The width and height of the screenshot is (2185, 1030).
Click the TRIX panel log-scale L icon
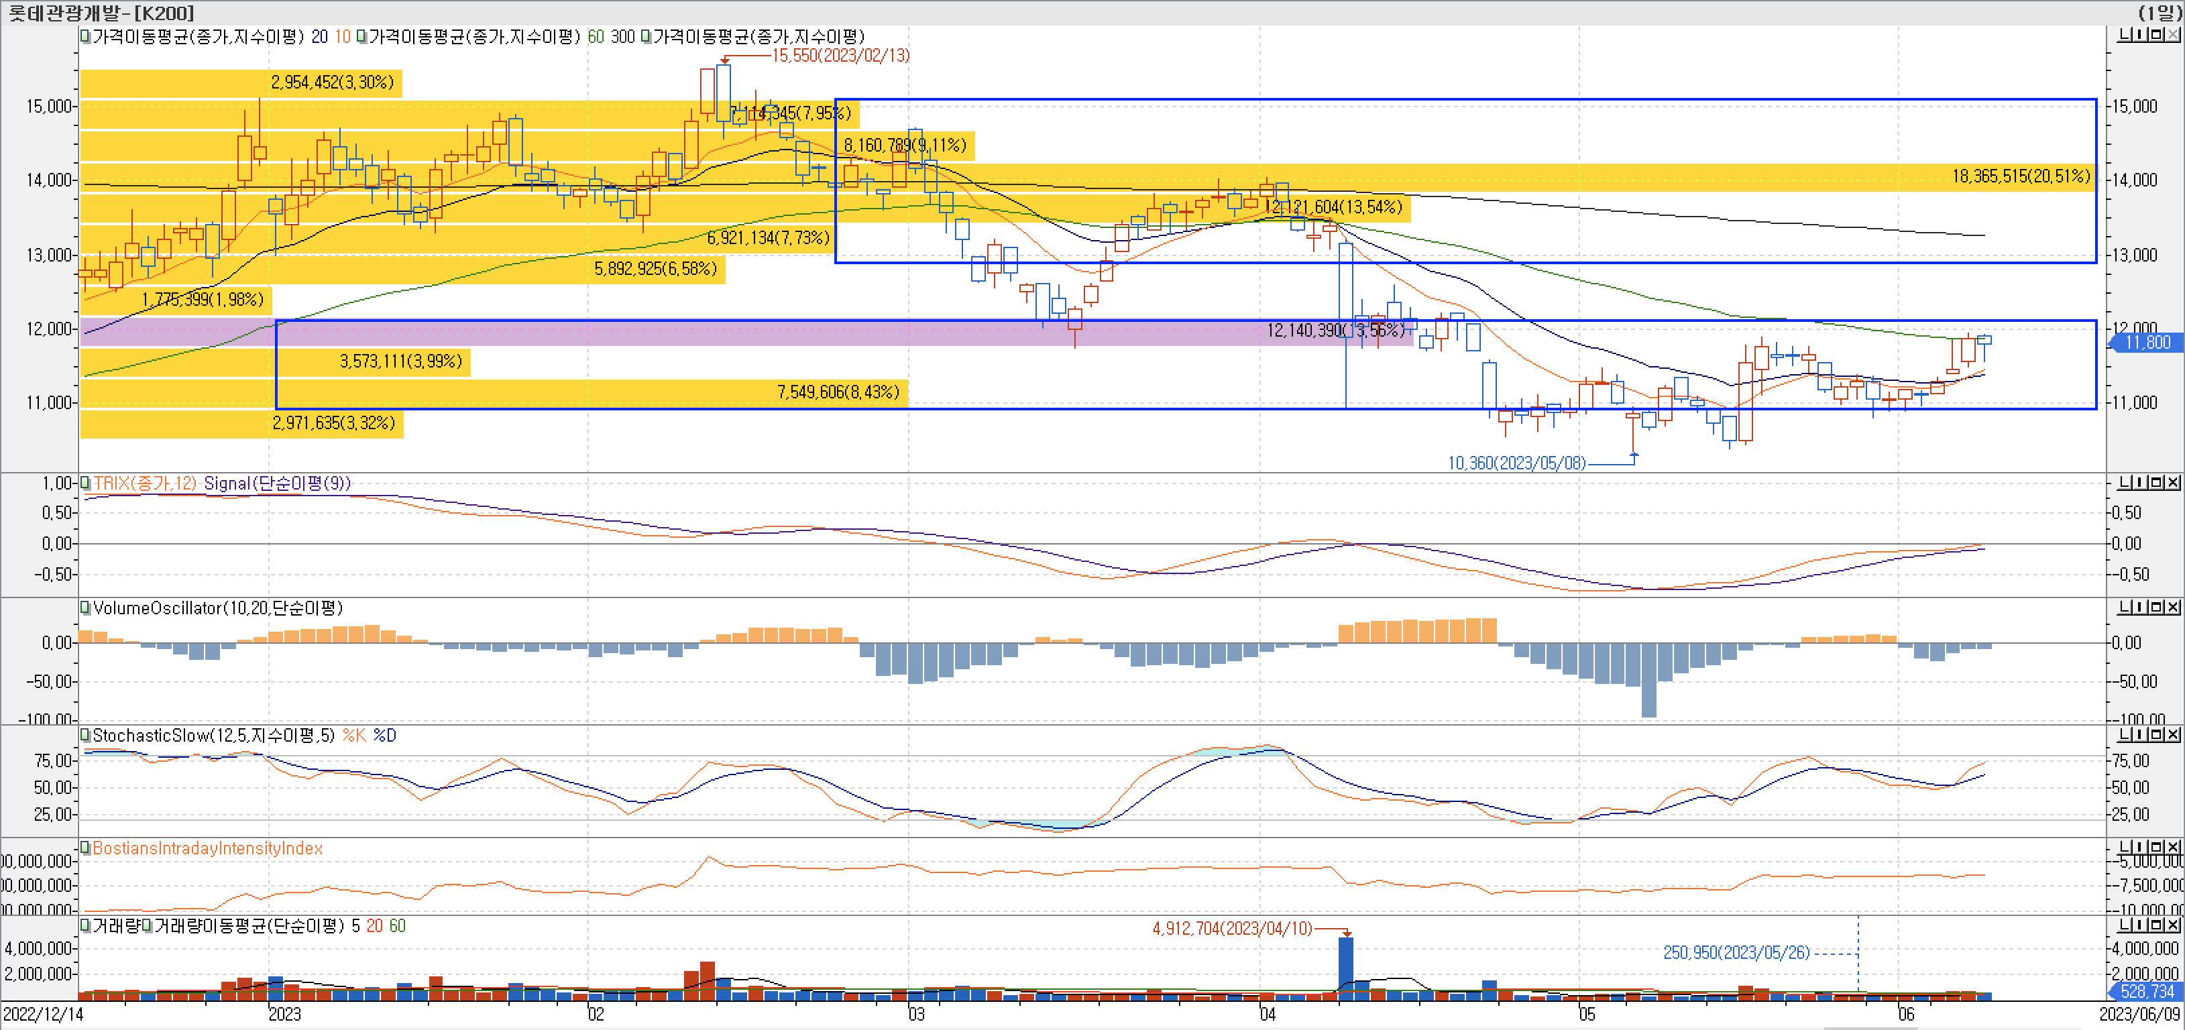coord(2124,482)
